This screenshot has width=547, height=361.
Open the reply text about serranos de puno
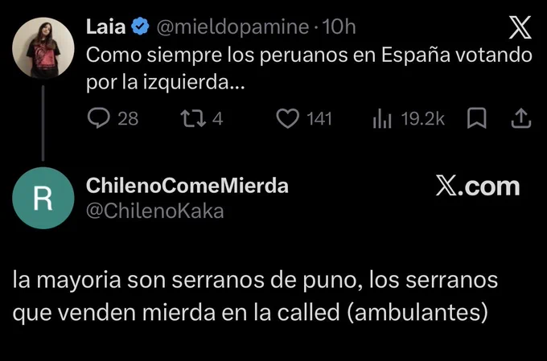255,296
